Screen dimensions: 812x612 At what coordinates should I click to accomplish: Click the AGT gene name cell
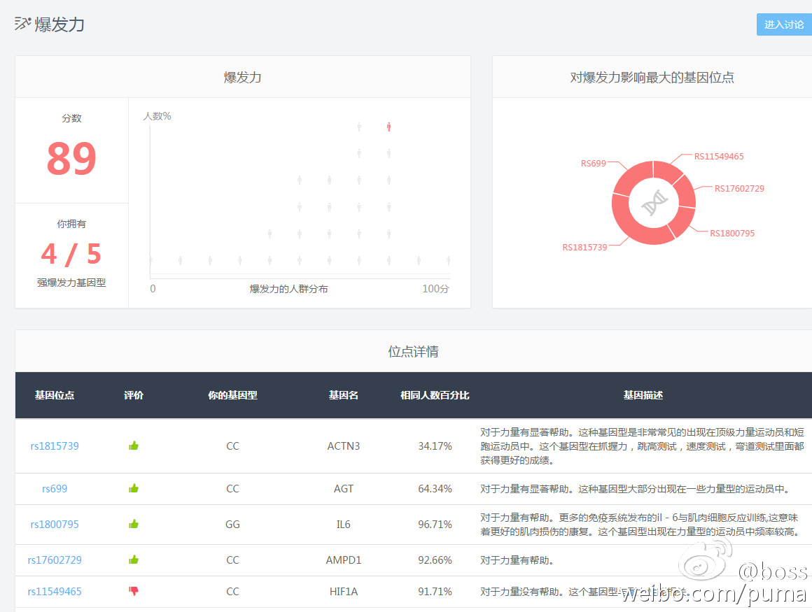[343, 488]
